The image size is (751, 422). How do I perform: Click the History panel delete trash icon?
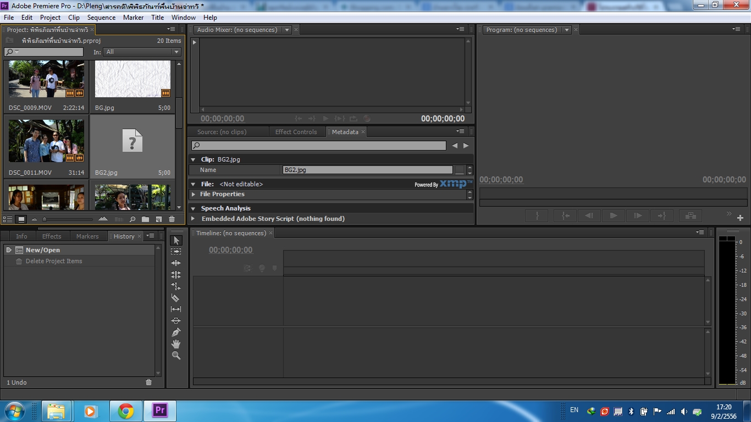point(148,382)
